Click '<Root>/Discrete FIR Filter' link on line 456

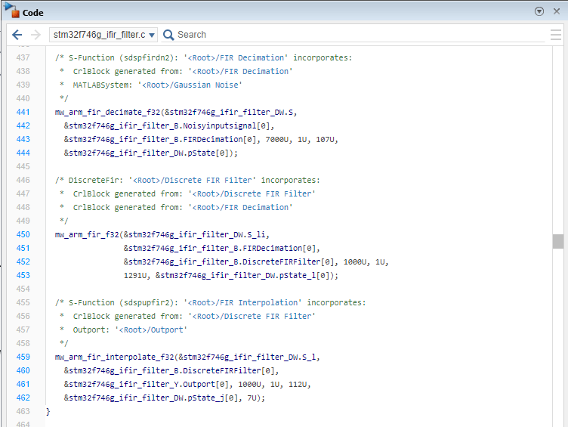pyautogui.click(x=252, y=316)
